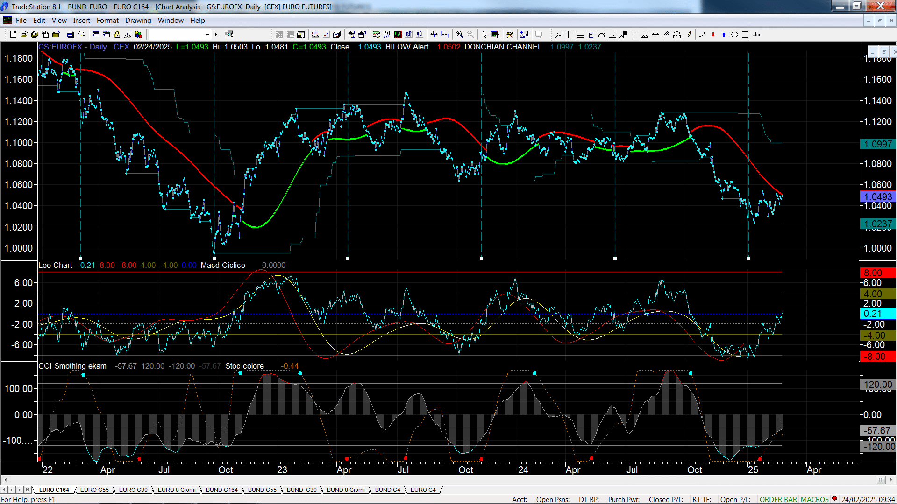Click the Open folder icon in the toolbar
Screen dimensions: 897x504
[24, 35]
